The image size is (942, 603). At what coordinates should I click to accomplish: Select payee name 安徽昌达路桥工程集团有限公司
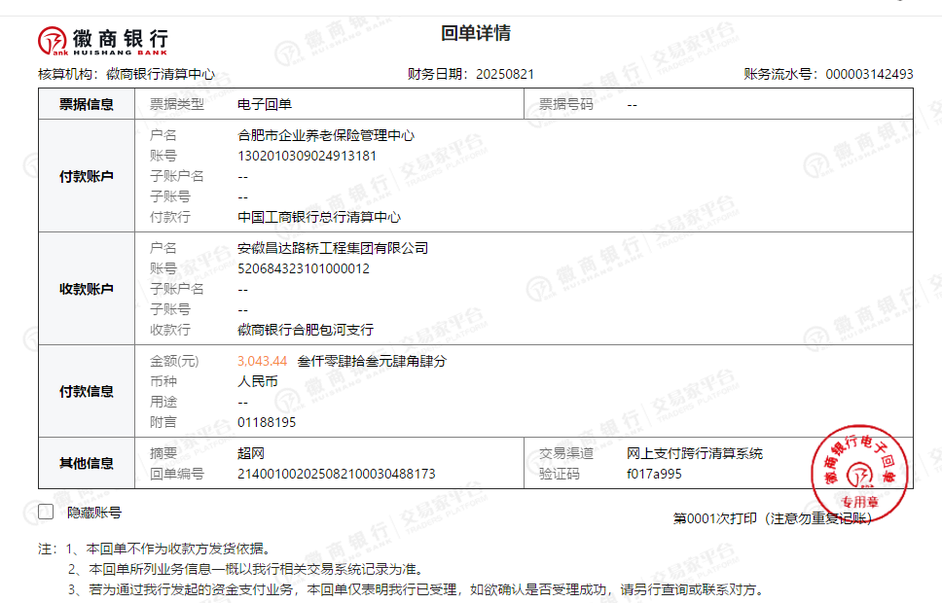(x=333, y=248)
